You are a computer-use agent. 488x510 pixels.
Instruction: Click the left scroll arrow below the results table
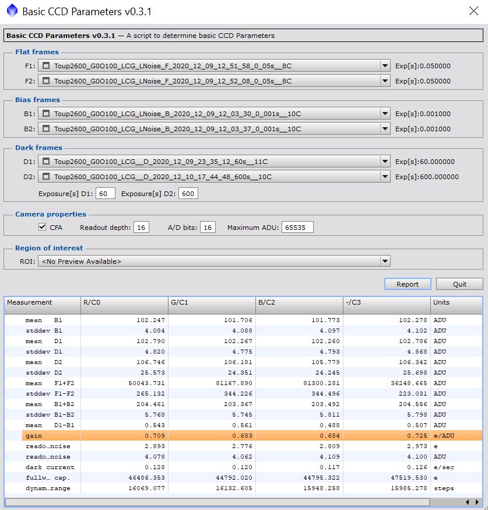pos(467,502)
